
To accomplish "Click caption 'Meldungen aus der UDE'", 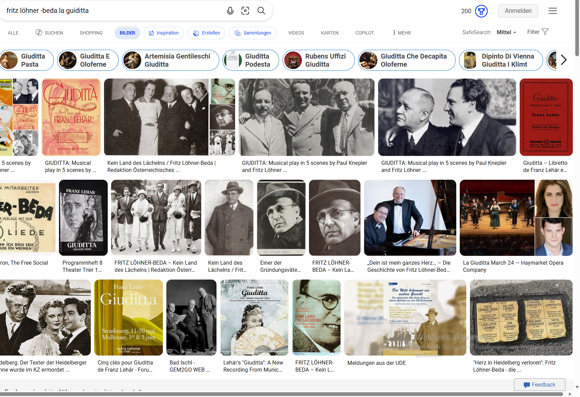I will click(376, 363).
